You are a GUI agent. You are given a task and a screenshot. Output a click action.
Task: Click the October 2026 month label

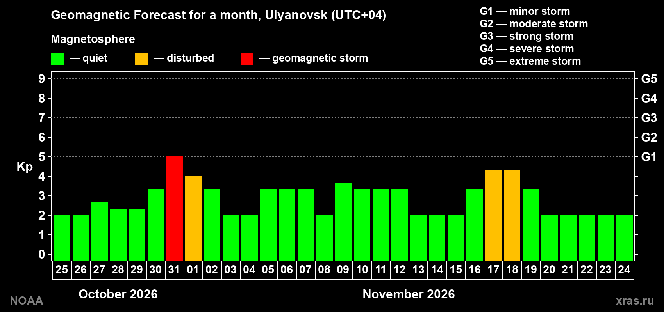pos(118,294)
